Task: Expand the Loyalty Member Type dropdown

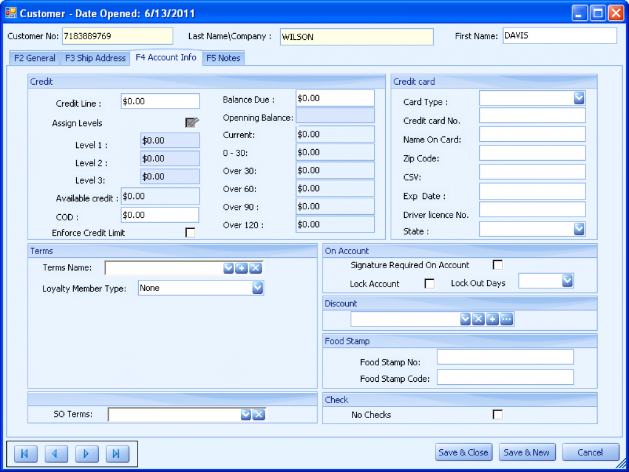Action: 257,287
